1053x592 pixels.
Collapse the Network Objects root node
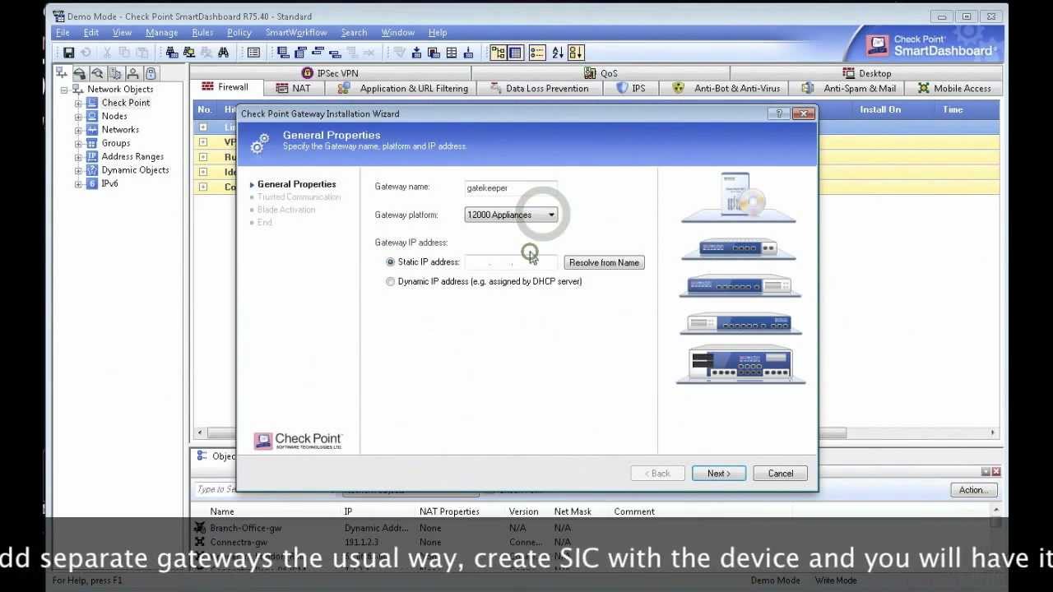tap(64, 90)
